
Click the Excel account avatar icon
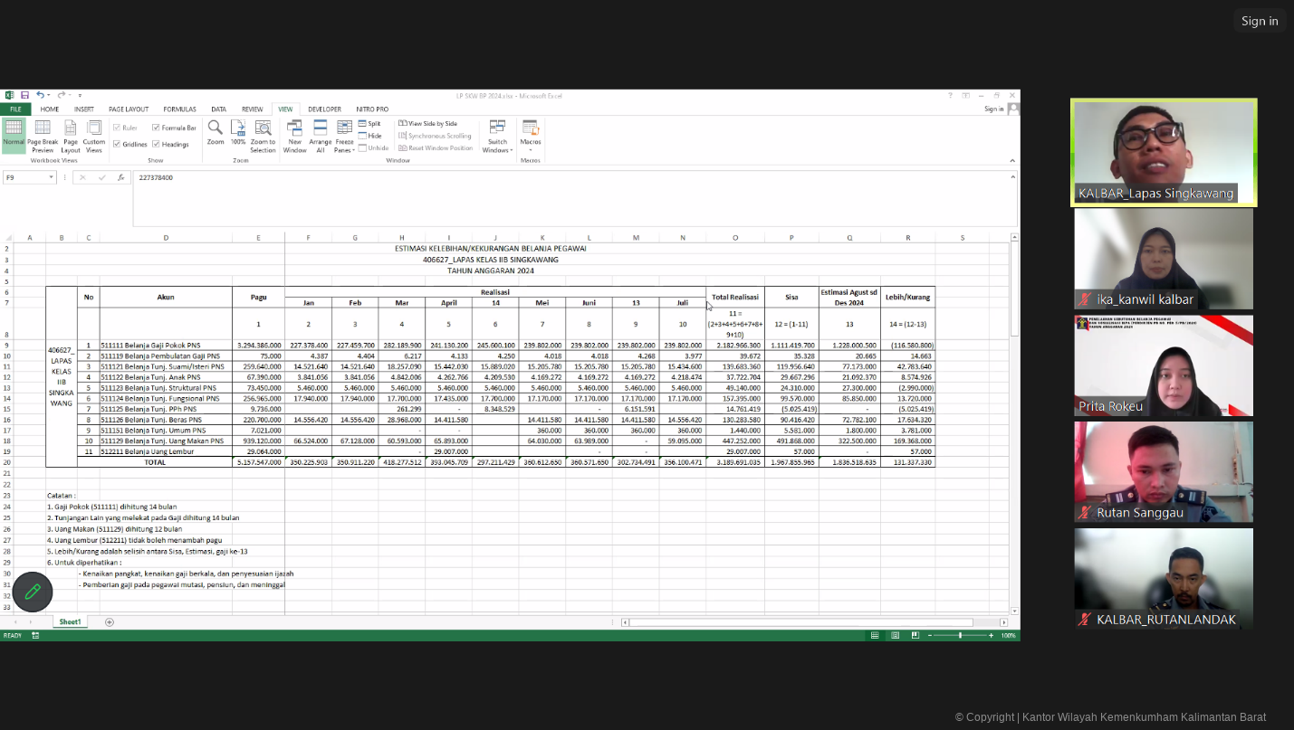[1013, 109]
